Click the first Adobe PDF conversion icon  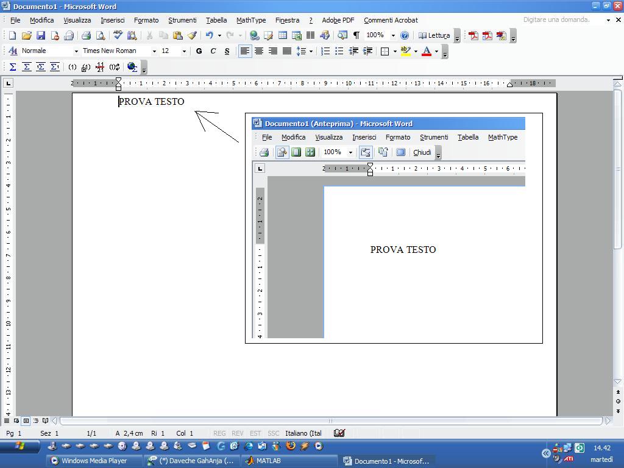pyautogui.click(x=473, y=35)
